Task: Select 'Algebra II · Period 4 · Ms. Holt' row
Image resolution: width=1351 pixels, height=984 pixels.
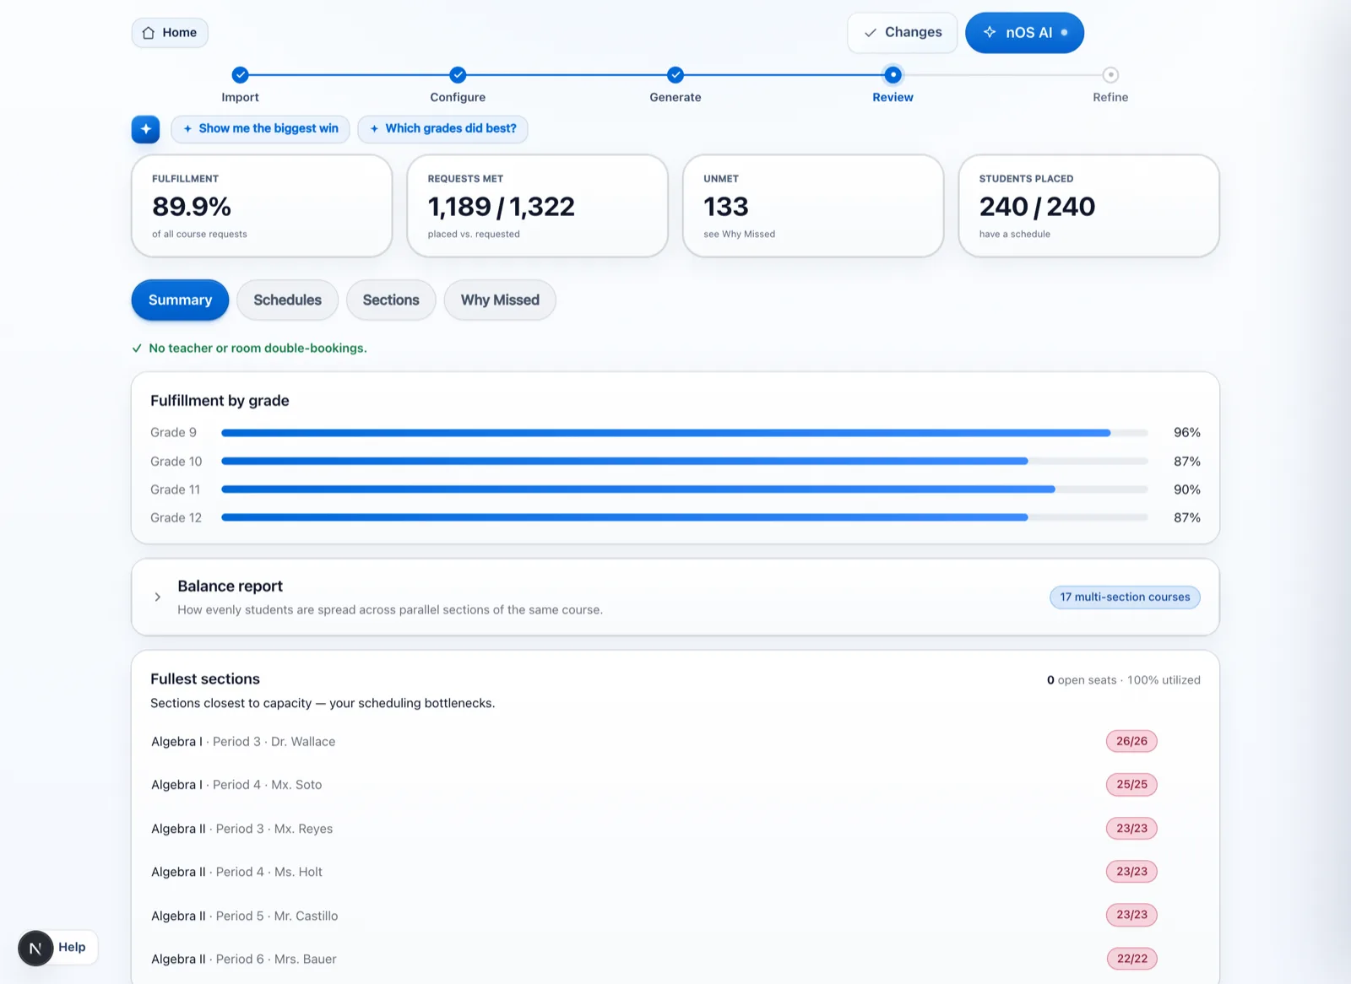Action: click(x=675, y=872)
